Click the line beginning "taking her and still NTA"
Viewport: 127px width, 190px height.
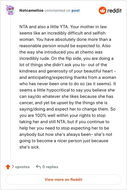64,122
